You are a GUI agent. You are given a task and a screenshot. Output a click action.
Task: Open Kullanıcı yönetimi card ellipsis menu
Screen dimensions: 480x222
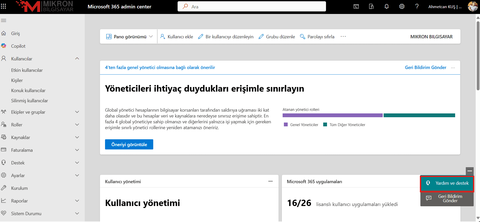pyautogui.click(x=270, y=181)
